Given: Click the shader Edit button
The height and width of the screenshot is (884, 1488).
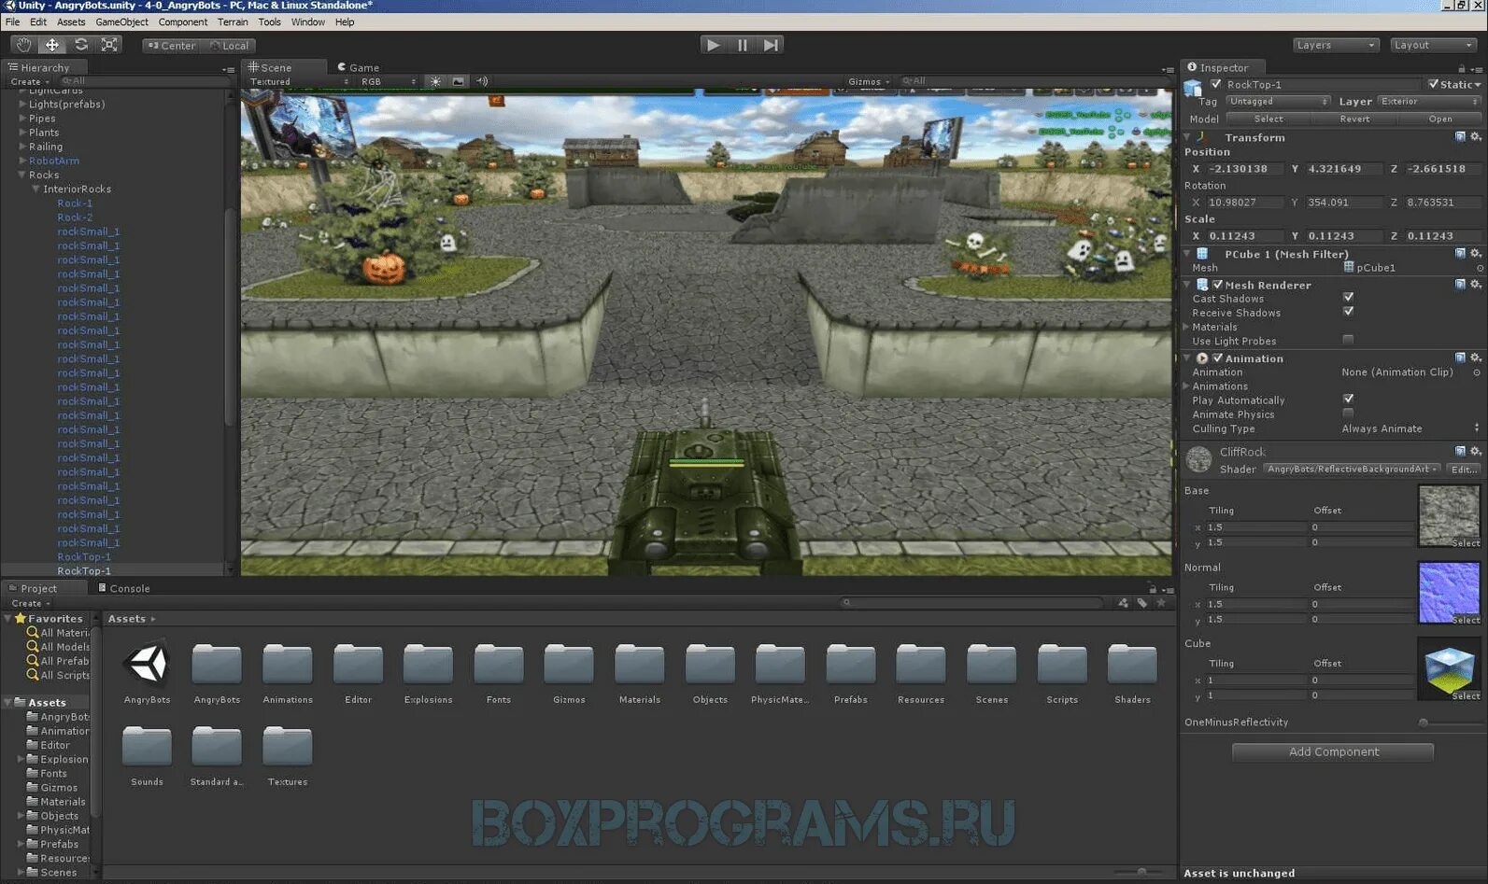Looking at the screenshot, I should pos(1464,469).
